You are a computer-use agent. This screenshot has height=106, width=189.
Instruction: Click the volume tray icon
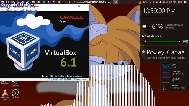[170, 2]
